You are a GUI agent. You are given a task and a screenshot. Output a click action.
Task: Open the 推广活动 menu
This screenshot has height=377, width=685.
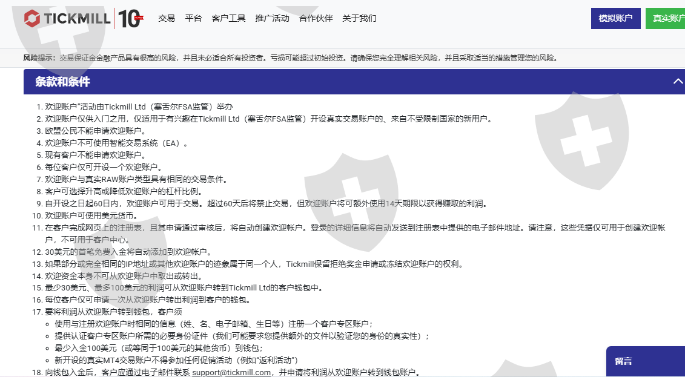coord(272,18)
